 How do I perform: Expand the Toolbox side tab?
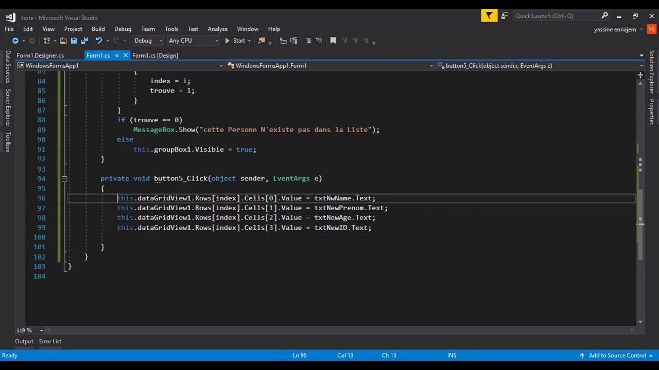tap(8, 142)
